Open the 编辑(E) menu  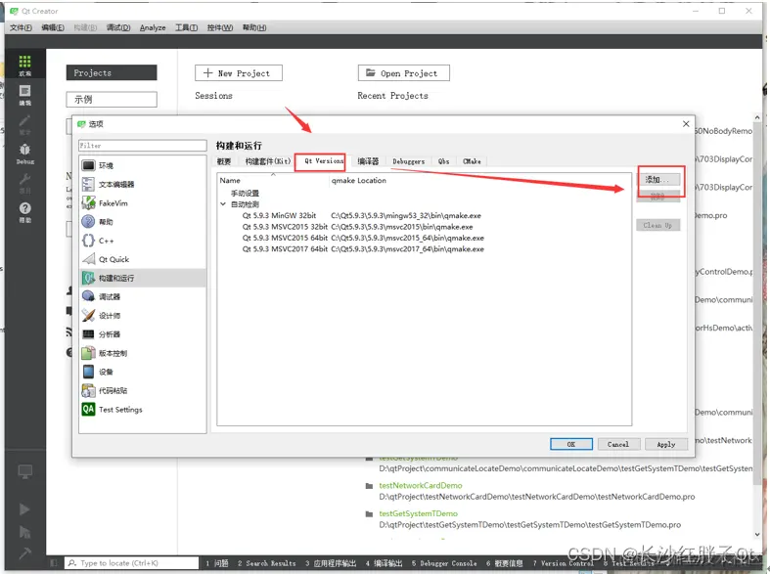(x=53, y=28)
